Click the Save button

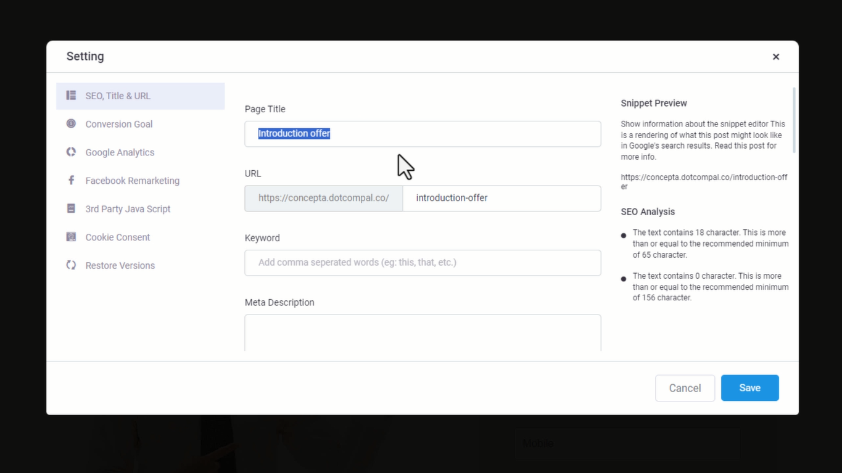[x=749, y=388]
